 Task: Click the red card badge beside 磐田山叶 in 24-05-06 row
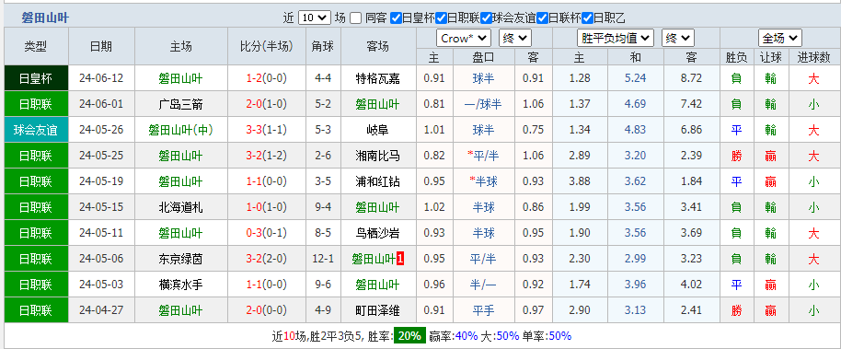coord(400,260)
